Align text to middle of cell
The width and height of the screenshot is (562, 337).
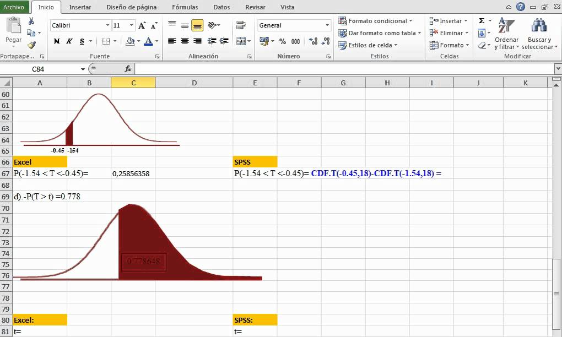[185, 25]
